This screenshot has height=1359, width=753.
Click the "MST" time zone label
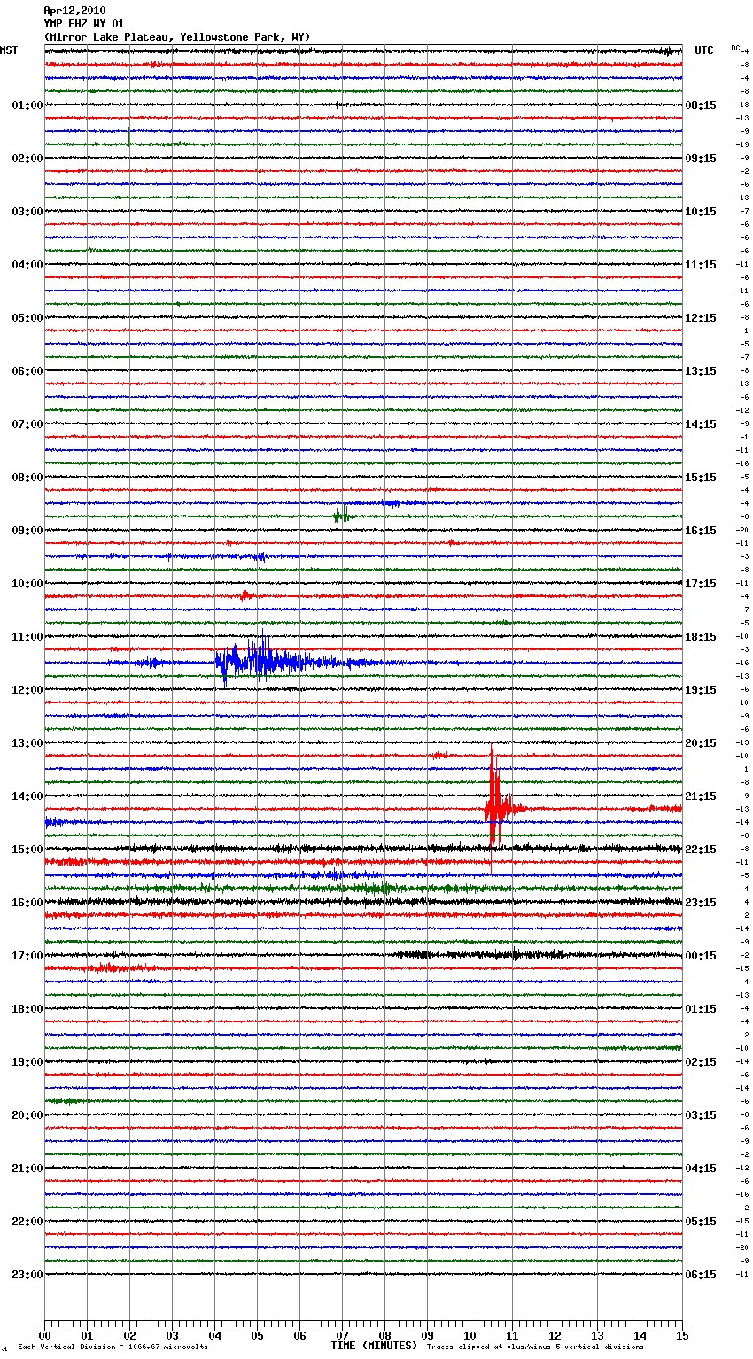[x=9, y=50]
